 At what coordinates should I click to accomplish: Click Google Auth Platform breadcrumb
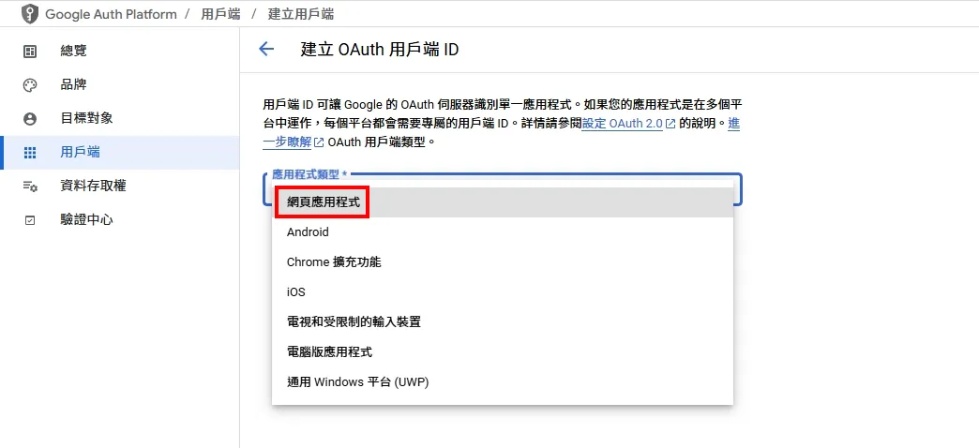(112, 14)
